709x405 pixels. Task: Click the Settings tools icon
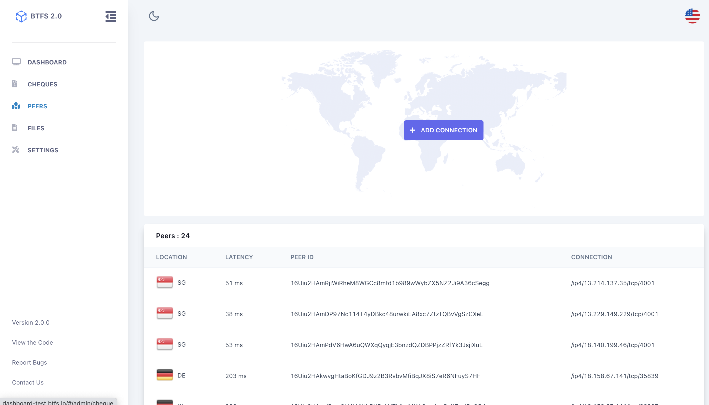pyautogui.click(x=15, y=150)
